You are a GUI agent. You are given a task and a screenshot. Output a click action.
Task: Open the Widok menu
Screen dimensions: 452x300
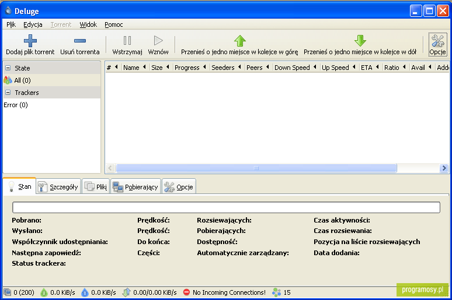[88, 24]
